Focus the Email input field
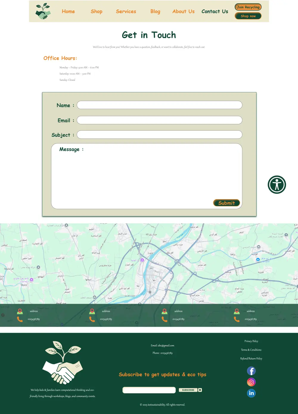Viewport: 298px width, 414px height. pos(159,120)
